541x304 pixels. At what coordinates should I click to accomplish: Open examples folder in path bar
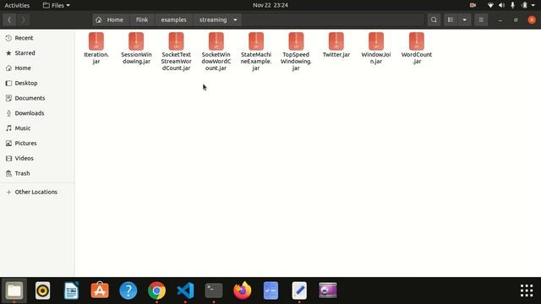pos(173,20)
